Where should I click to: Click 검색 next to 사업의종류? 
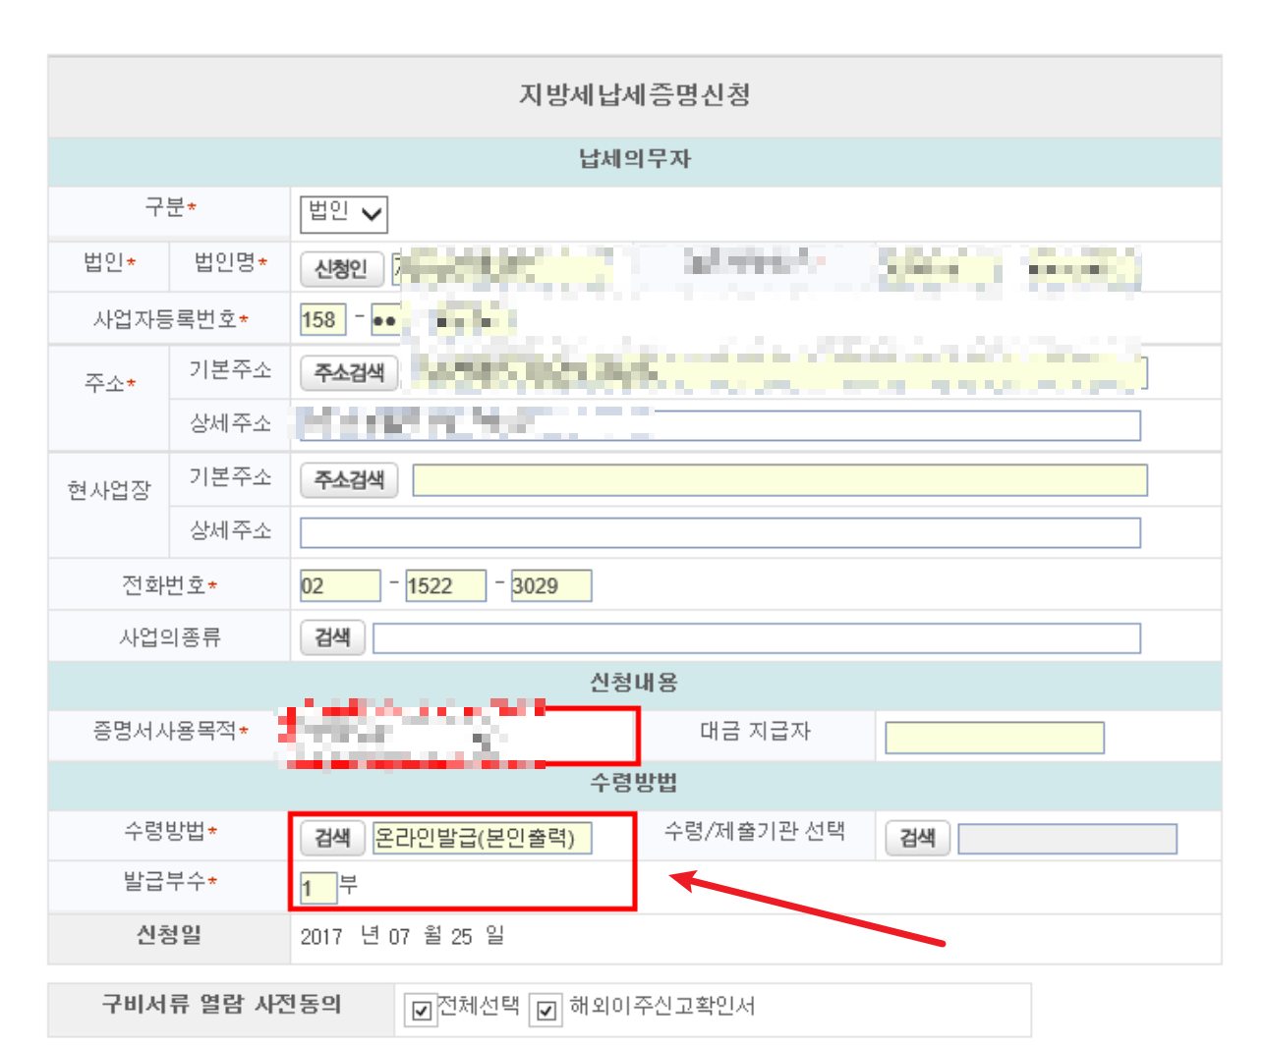pos(332,636)
